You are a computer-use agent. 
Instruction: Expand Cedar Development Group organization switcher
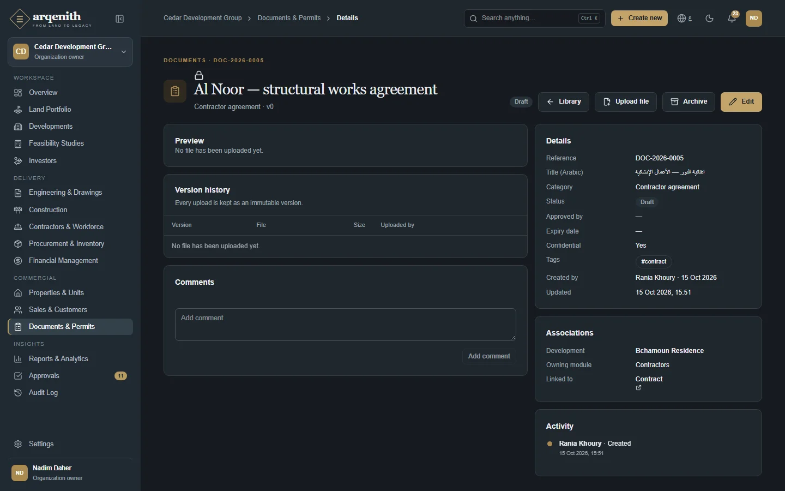pos(70,52)
